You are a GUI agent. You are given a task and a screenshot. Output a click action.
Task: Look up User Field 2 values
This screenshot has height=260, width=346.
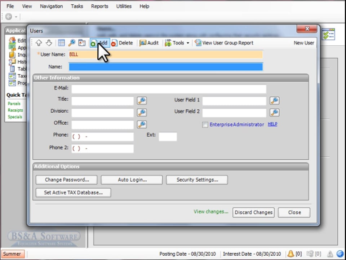click(275, 112)
